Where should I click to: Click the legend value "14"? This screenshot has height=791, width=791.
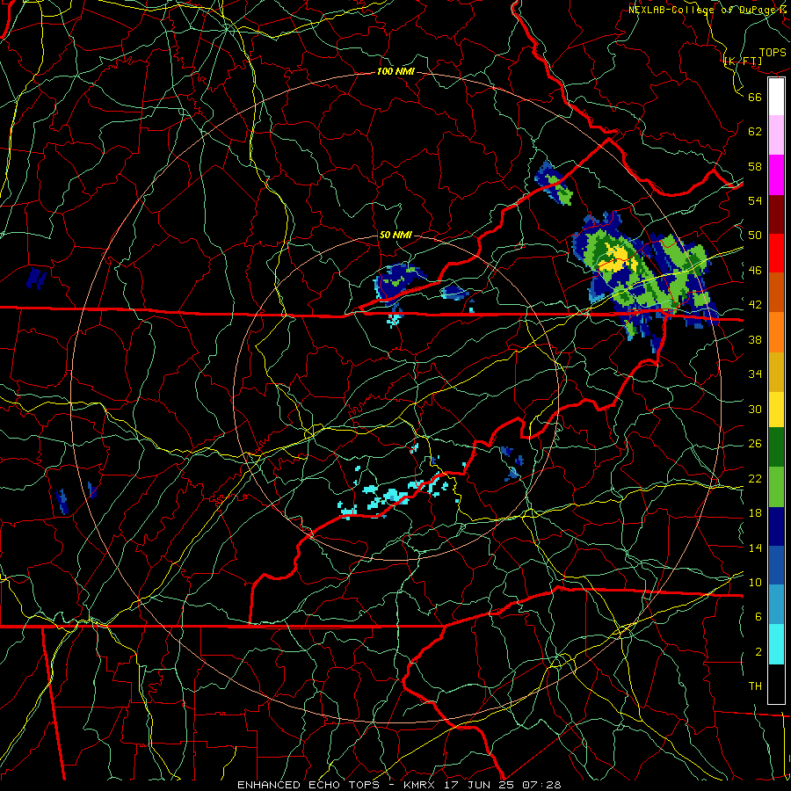click(755, 548)
